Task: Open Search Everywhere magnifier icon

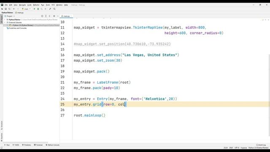Action: [54, 9]
